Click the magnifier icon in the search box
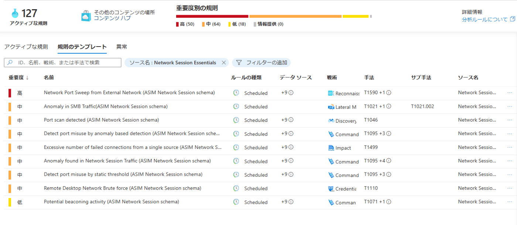Viewport: 517px width, 225px height. [10, 62]
